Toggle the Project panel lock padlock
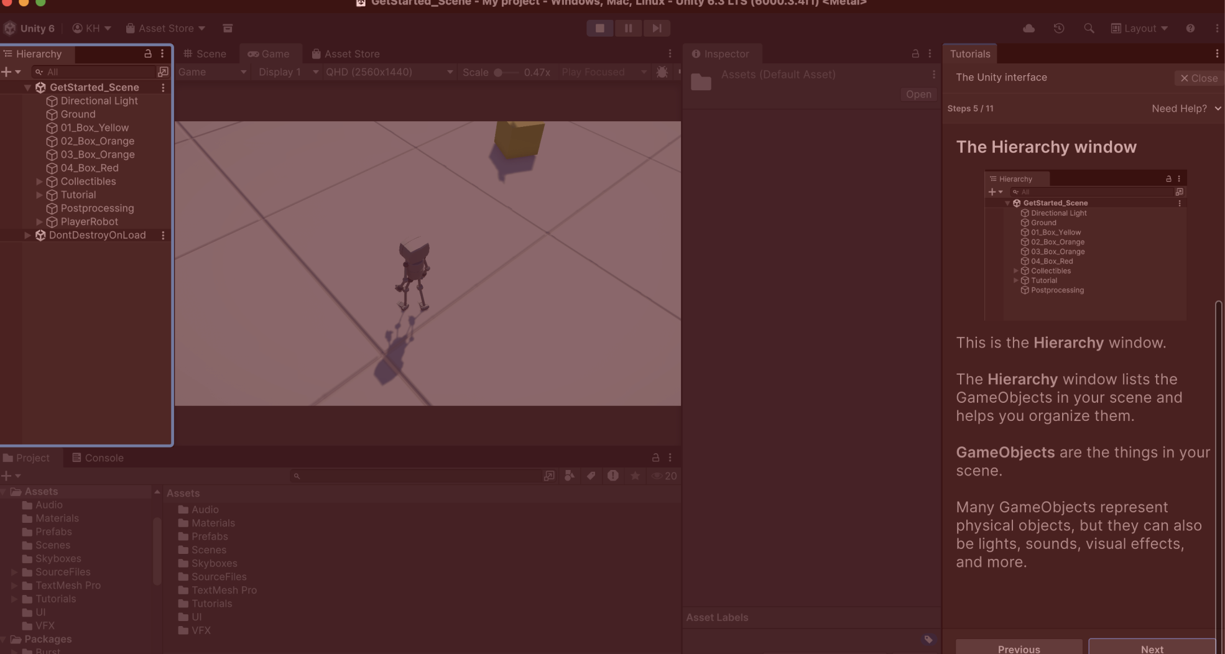The width and height of the screenshot is (1225, 654). tap(655, 458)
